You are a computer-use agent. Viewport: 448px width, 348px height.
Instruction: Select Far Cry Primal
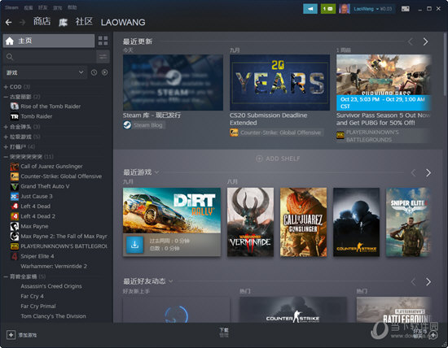(38, 306)
